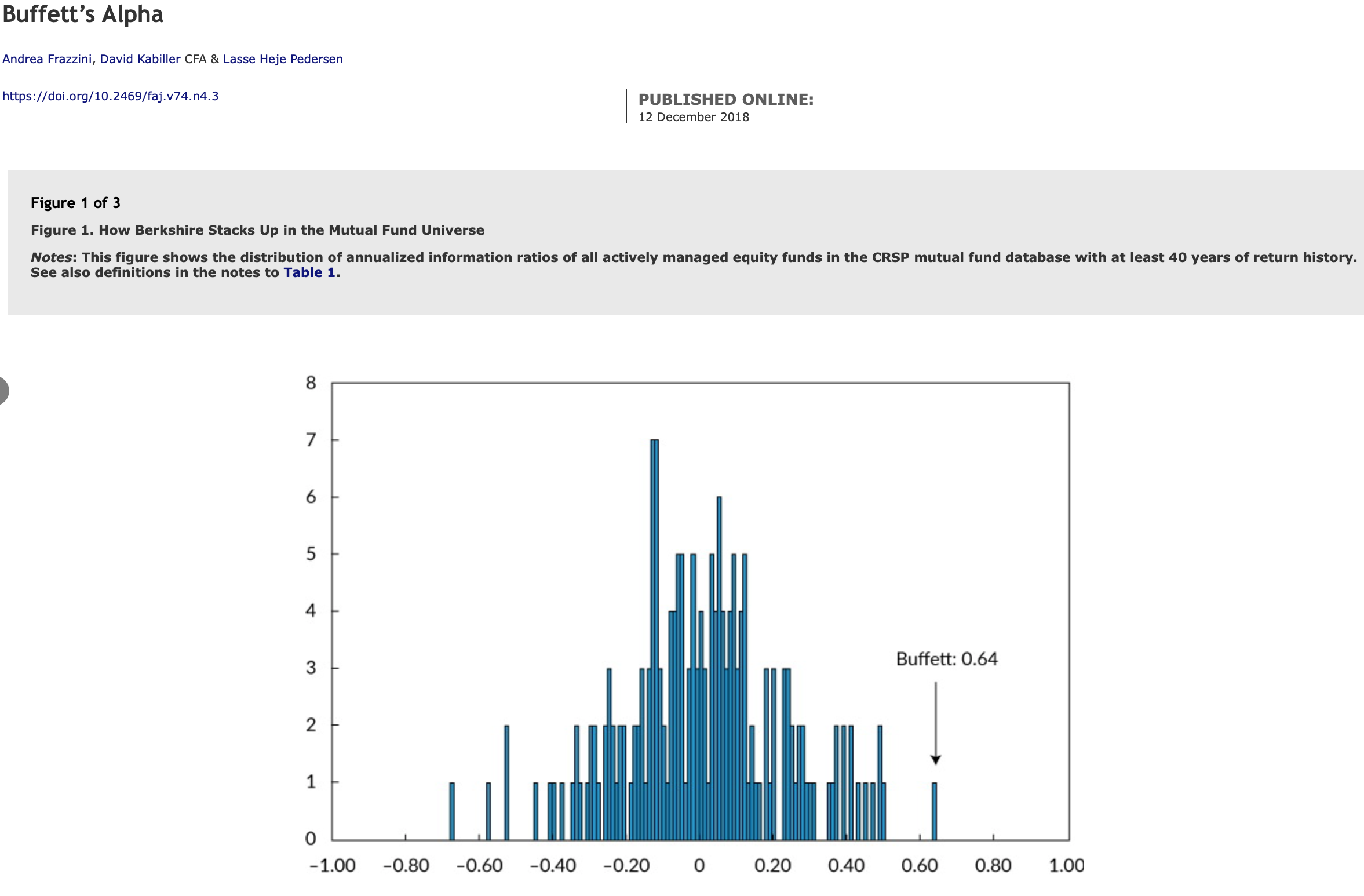Click the Figure 1 of 3 label
The height and width of the screenshot is (896, 1364).
click(x=75, y=203)
